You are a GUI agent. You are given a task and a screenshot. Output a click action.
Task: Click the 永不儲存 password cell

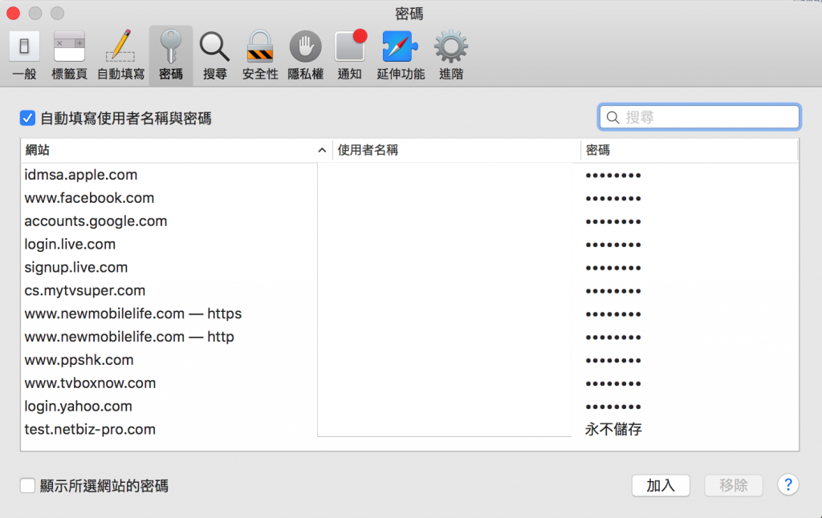click(613, 430)
